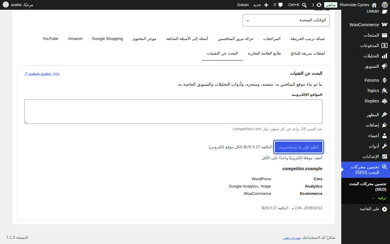Click the Dokan sidebar icon
The image size is (390, 244).
[385, 11]
